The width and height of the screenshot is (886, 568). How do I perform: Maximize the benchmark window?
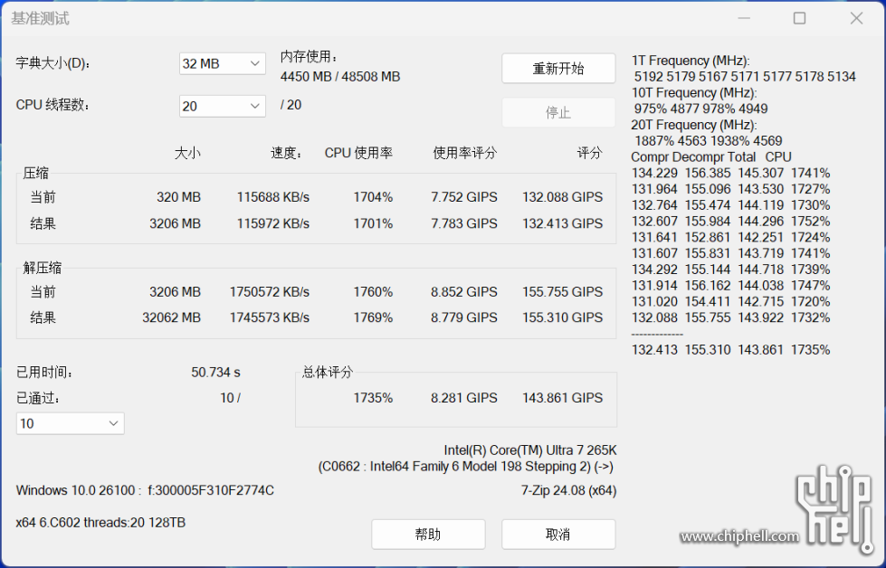click(x=799, y=19)
